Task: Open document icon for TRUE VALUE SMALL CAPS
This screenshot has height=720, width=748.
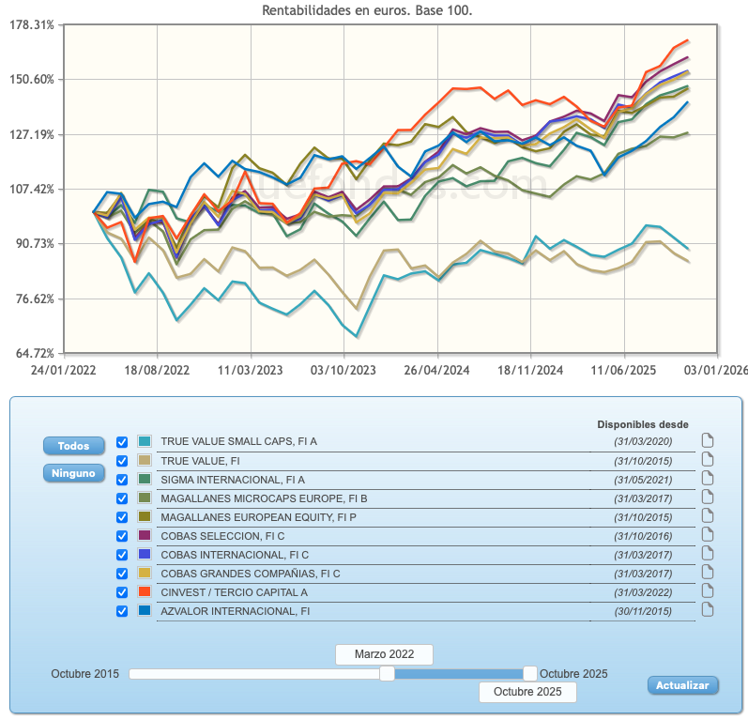Action: 709,440
